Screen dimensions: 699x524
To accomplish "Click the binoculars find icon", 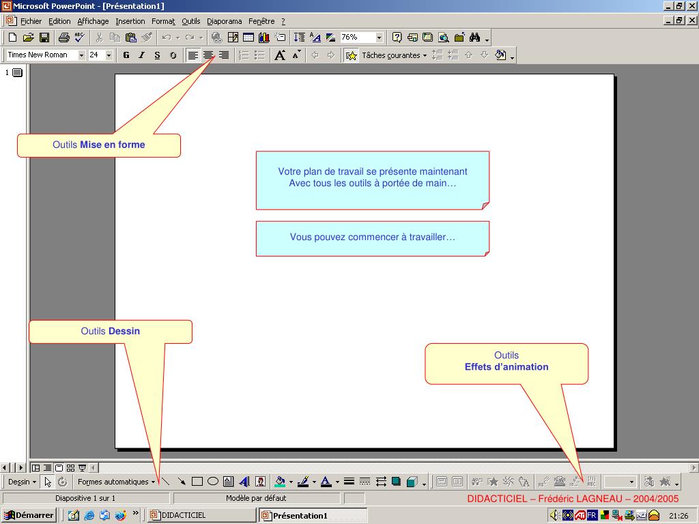I will click(475, 38).
